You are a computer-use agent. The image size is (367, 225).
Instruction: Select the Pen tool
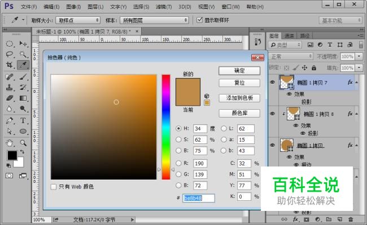[10, 120]
